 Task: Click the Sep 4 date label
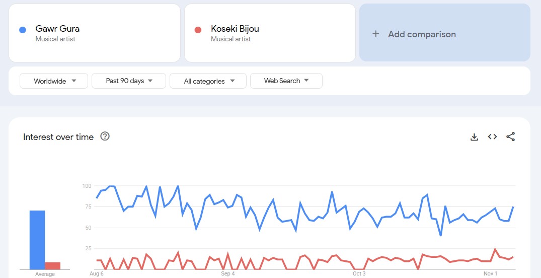point(228,274)
